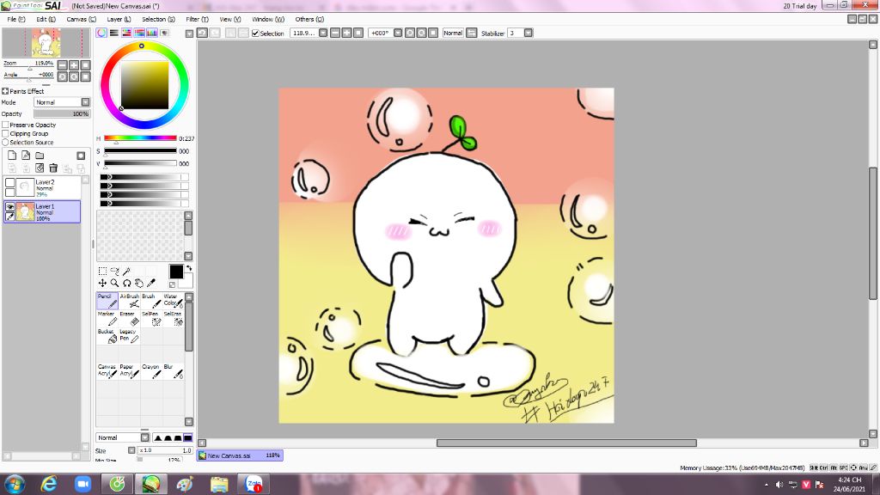
Task: Adjust the Hue slider bar
Action: pyautogui.click(x=140, y=138)
